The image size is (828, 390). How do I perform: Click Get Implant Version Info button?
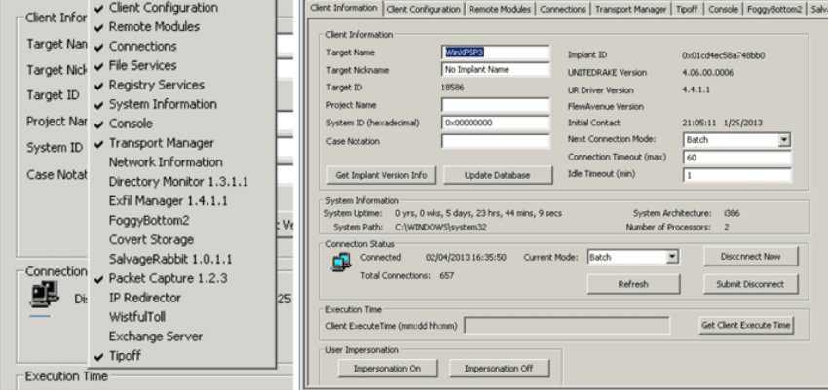point(381,175)
